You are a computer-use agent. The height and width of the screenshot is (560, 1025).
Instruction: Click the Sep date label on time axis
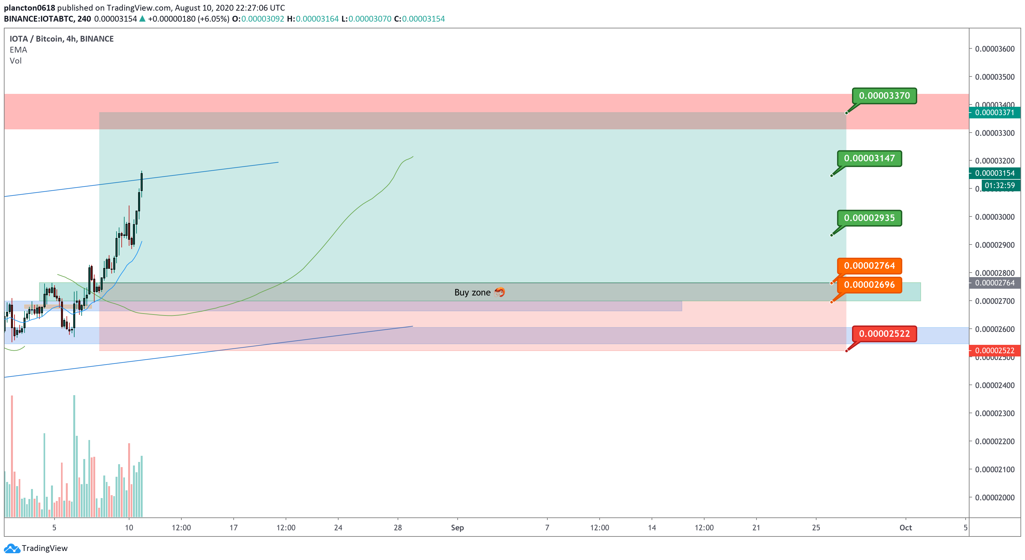coord(457,528)
